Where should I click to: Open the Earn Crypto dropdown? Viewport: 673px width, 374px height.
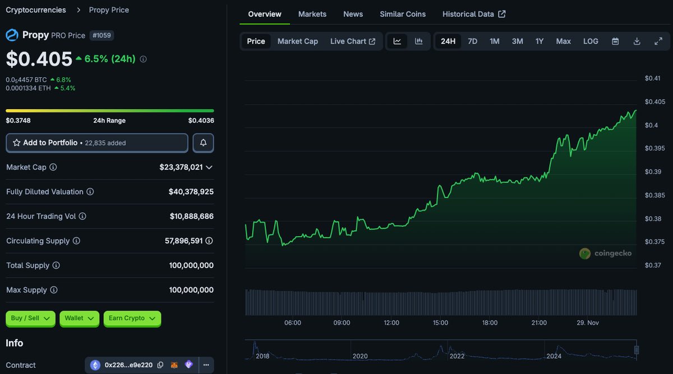pyautogui.click(x=132, y=318)
